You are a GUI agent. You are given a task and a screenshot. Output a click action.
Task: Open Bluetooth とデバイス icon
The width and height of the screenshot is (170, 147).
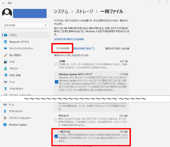(x=5, y=42)
